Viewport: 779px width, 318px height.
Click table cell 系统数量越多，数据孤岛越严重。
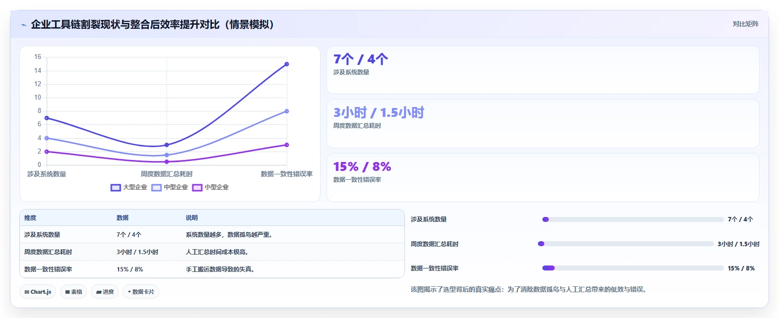pos(230,235)
